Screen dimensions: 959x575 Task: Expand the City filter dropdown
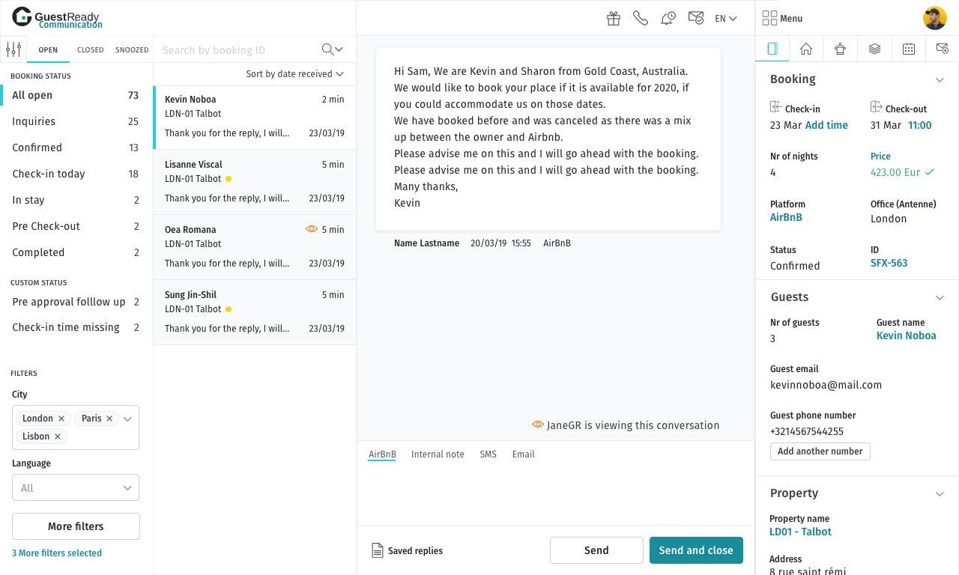click(x=127, y=419)
